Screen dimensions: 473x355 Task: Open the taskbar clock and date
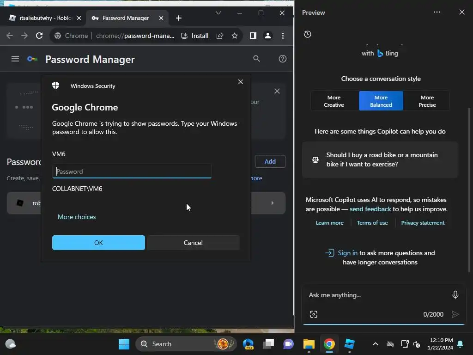[x=440, y=344]
